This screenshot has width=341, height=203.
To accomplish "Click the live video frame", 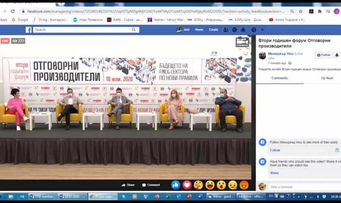I will [125, 107].
